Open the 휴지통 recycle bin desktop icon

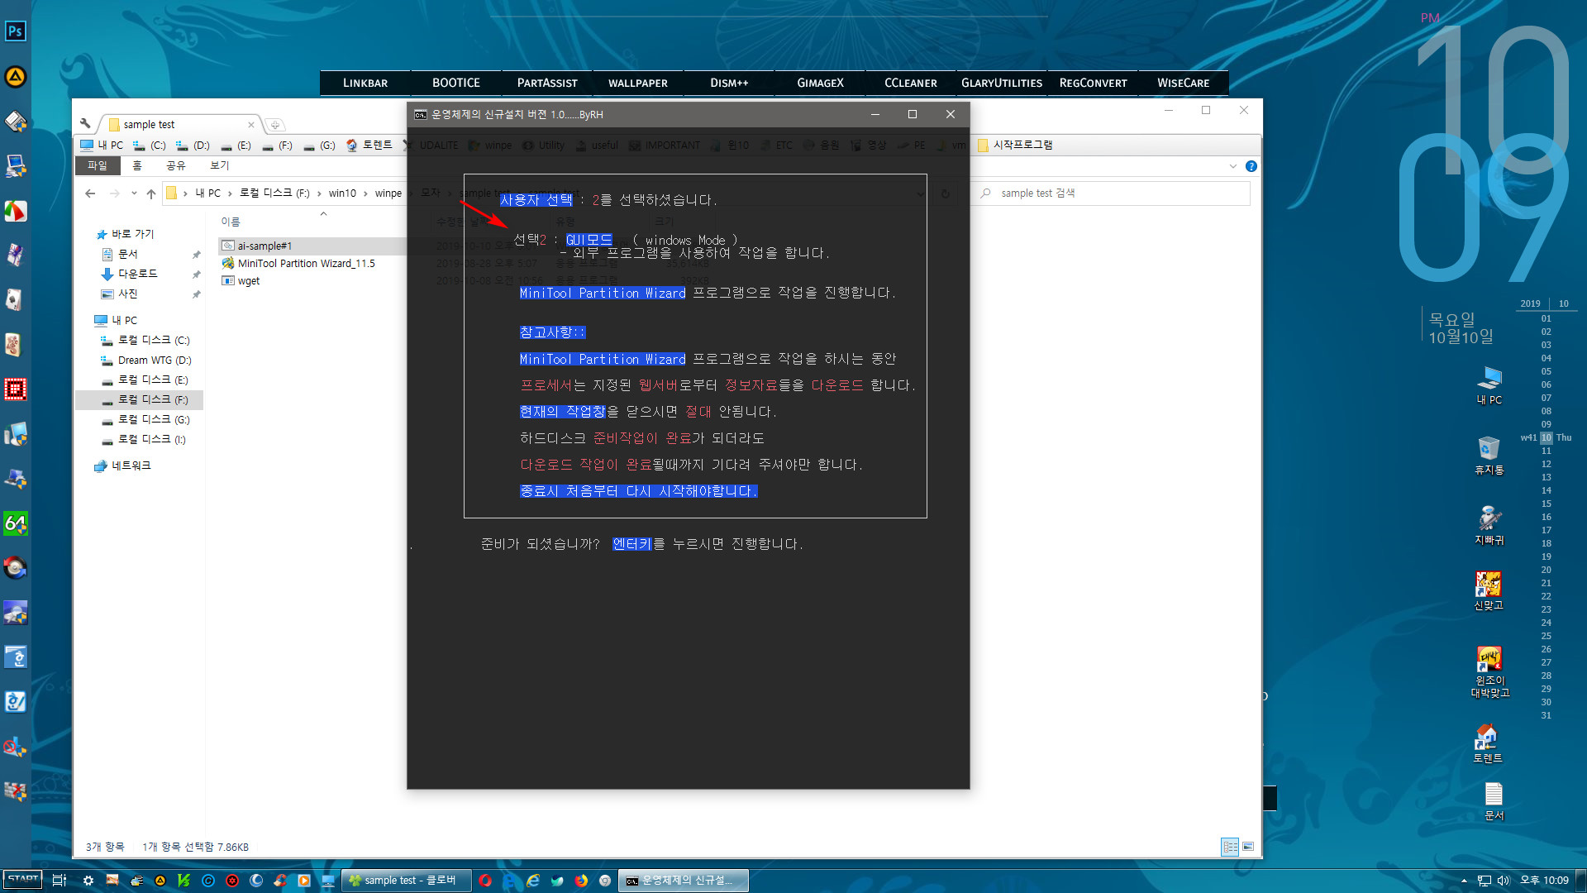[x=1489, y=456]
